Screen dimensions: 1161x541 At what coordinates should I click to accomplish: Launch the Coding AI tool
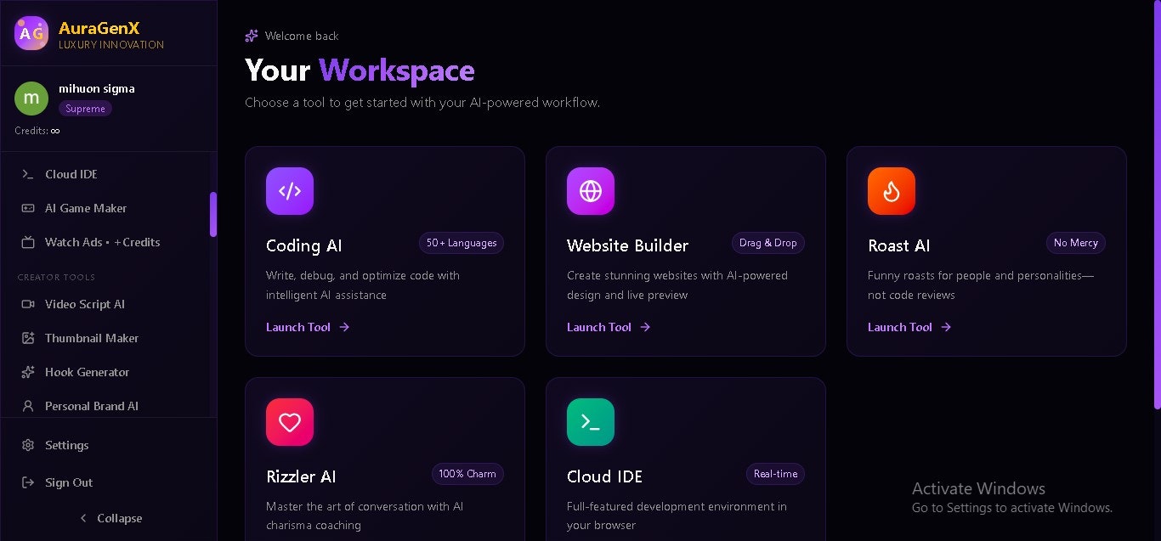click(308, 327)
